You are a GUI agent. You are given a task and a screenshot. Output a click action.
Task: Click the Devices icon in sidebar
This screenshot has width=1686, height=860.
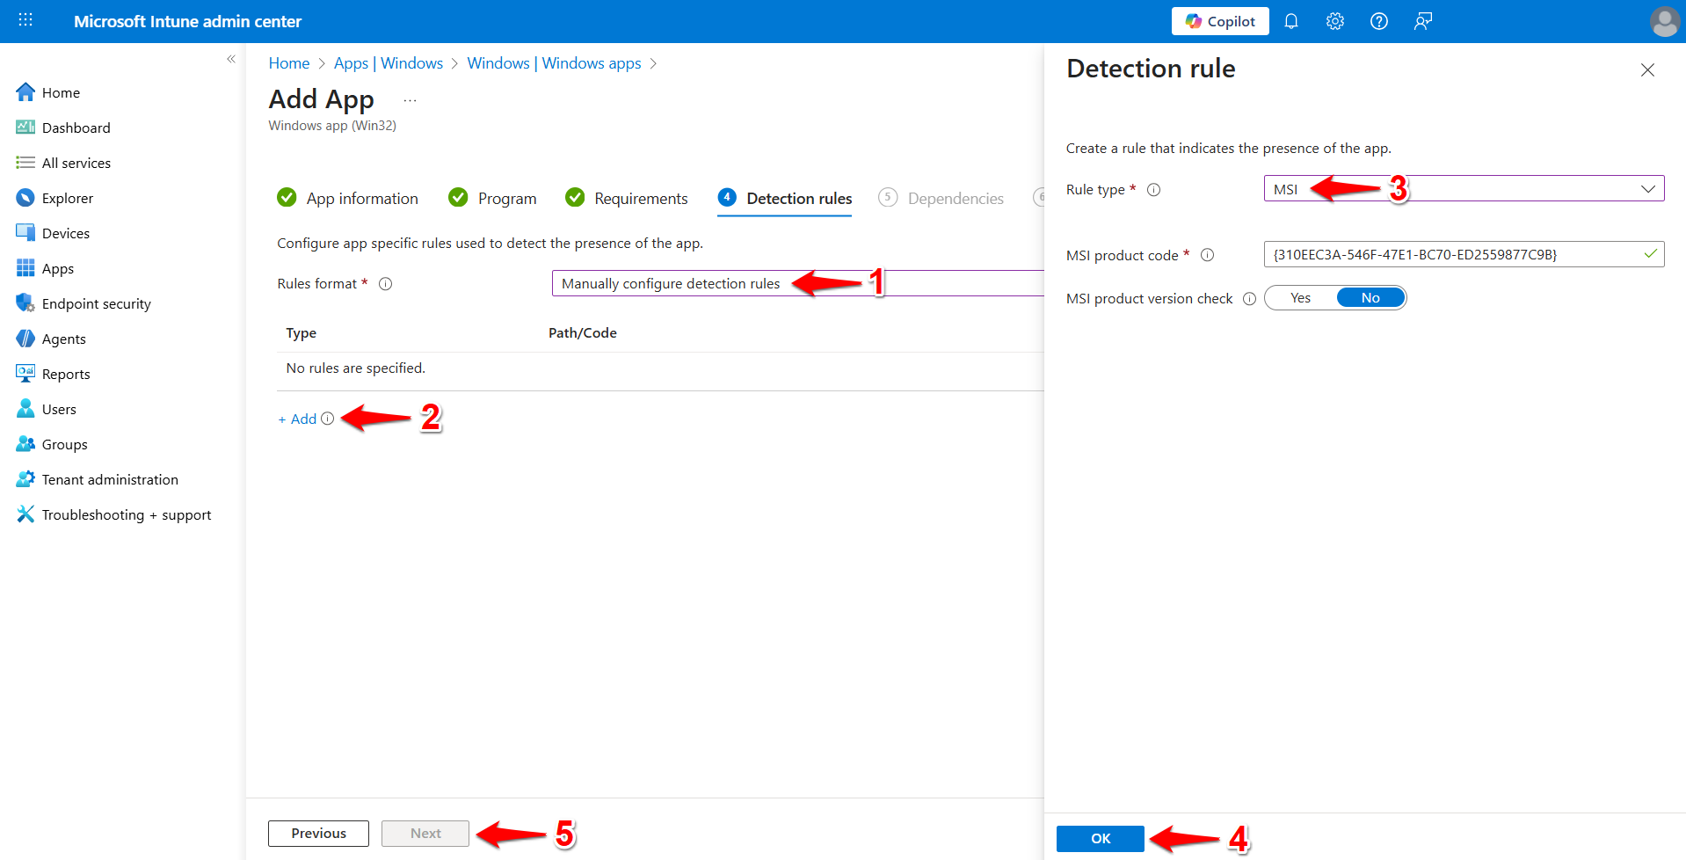[25, 233]
